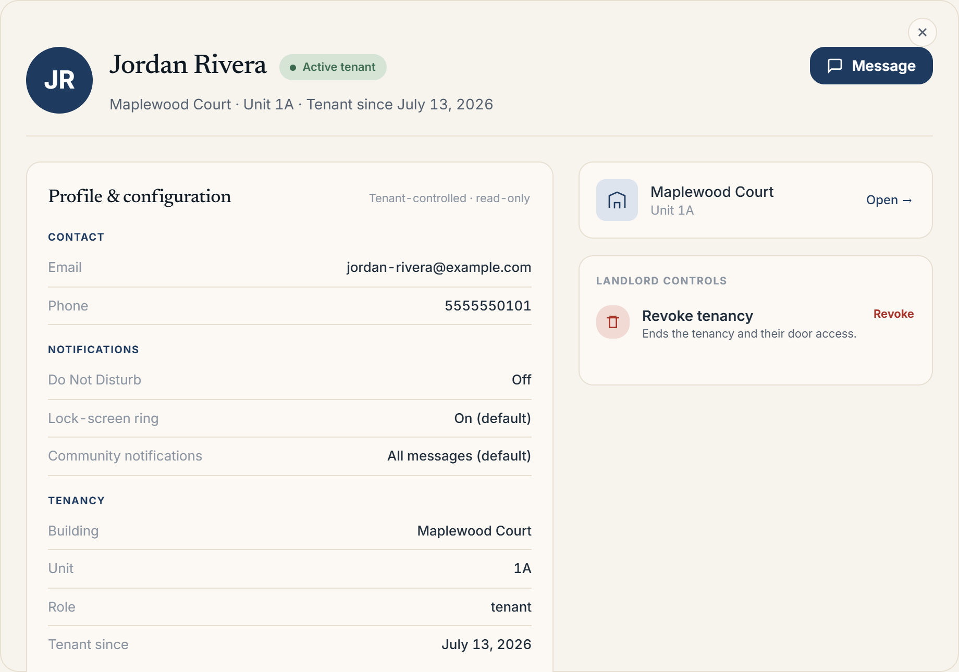The width and height of the screenshot is (959, 672).
Task: Click the Email field label
Action: click(x=65, y=267)
